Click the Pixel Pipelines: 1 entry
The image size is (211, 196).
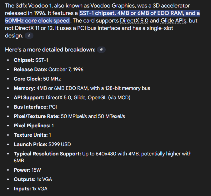(34, 126)
